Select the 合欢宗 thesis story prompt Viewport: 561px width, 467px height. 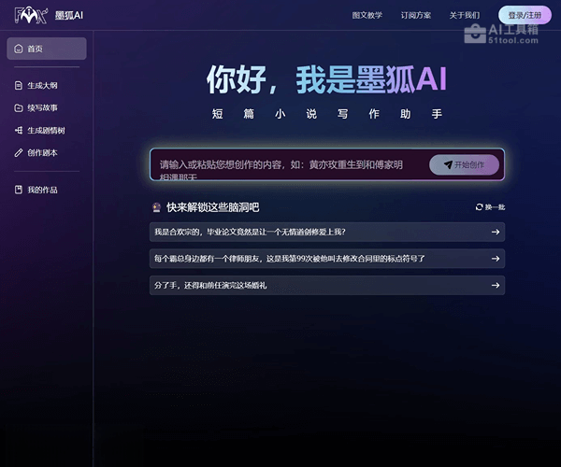click(x=318, y=232)
